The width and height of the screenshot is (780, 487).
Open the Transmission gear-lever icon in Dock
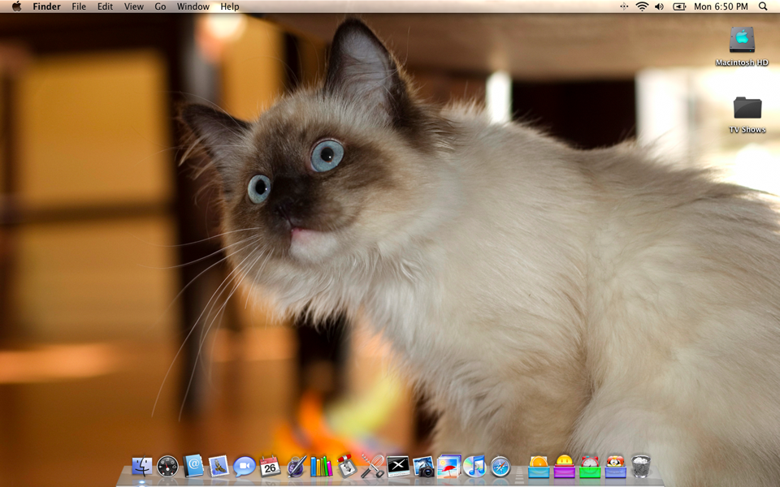click(347, 466)
